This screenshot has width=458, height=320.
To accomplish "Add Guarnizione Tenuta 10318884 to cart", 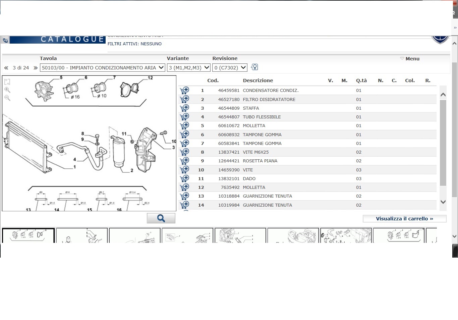I will (x=184, y=196).
